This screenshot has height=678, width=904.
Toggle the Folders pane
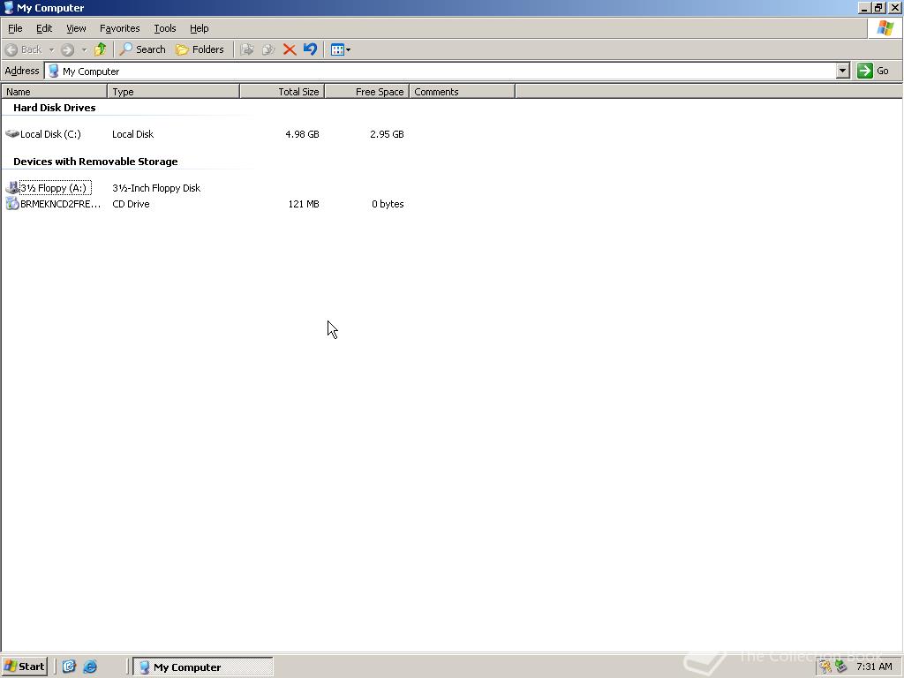tap(200, 49)
